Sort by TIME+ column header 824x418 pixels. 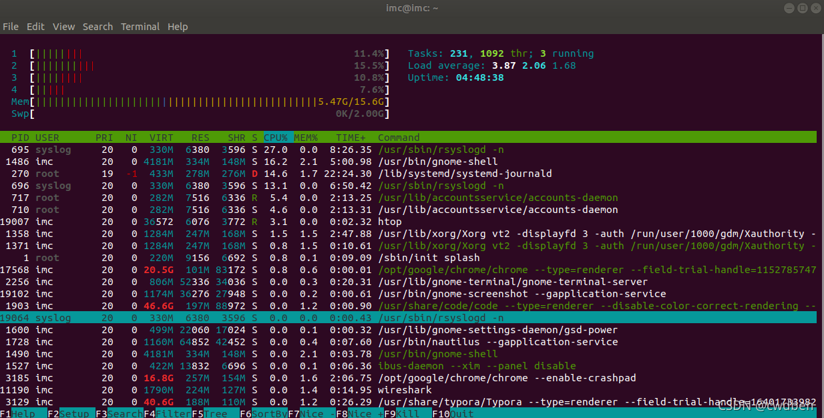coord(351,138)
